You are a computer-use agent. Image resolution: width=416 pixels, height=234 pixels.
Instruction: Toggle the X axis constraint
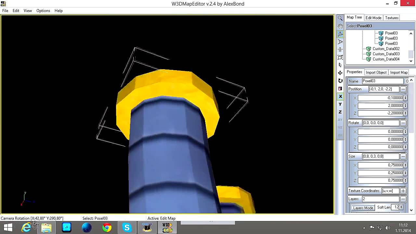(340, 96)
